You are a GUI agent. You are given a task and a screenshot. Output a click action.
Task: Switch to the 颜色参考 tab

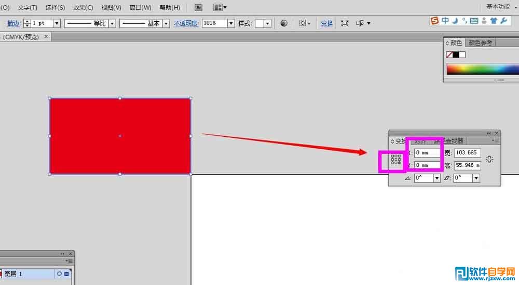480,43
